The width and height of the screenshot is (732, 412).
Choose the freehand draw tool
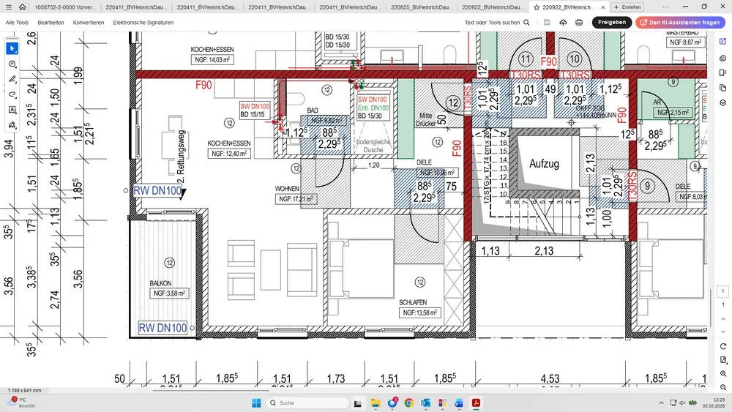12,94
